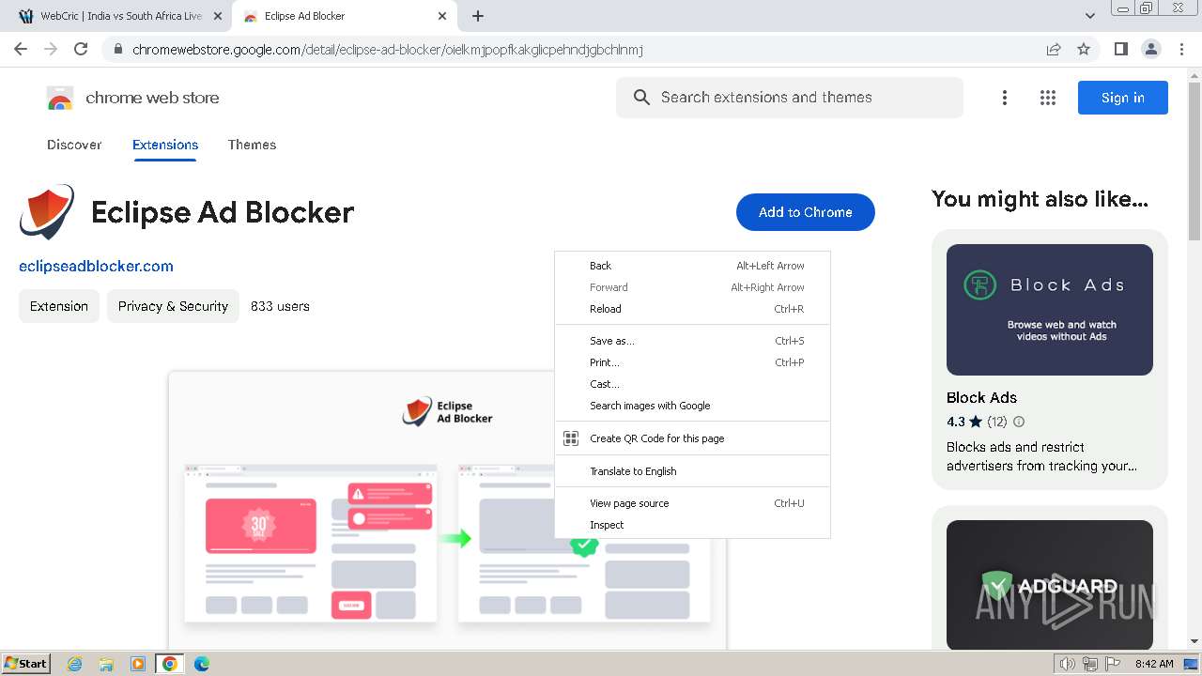Choose Cast... from context menu
This screenshot has width=1202, height=676.
click(x=692, y=384)
